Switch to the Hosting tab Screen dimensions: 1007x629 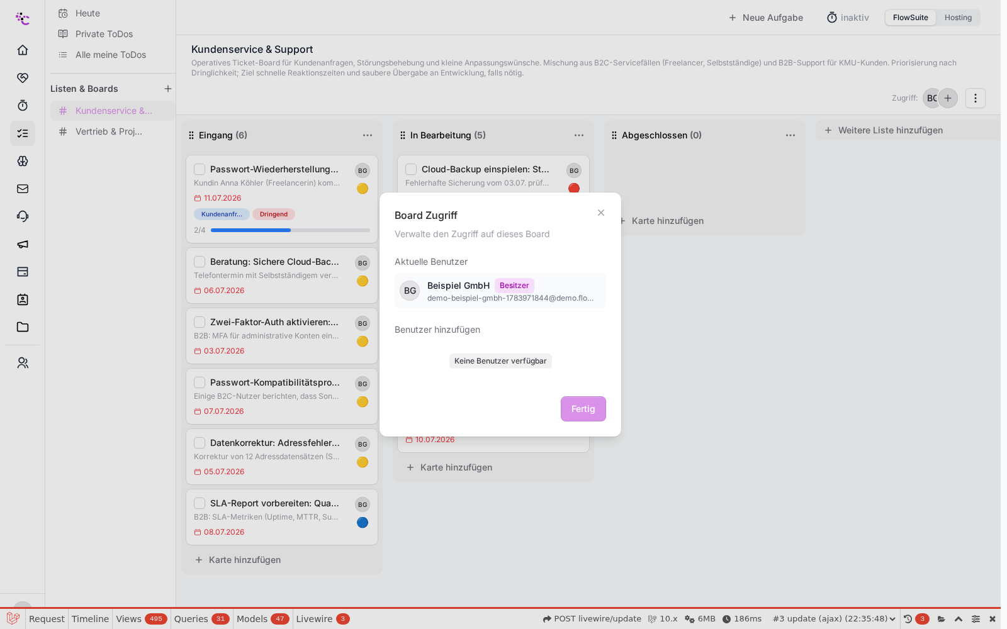[958, 18]
